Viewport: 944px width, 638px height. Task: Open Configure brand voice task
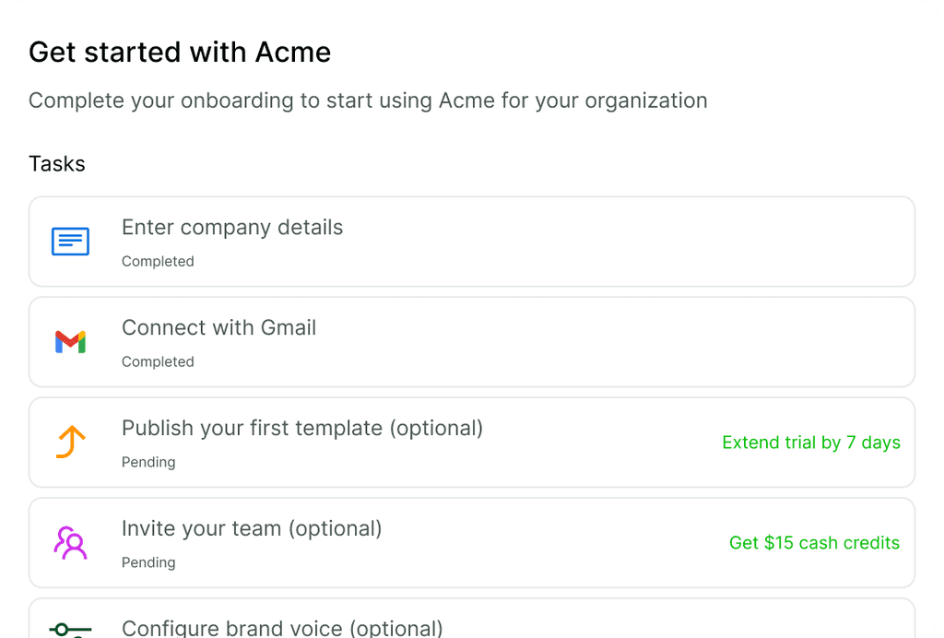click(282, 629)
